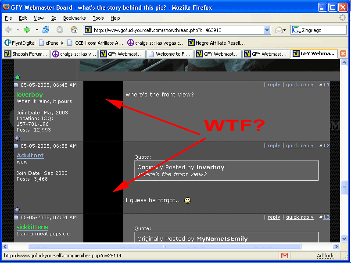Viewport: 351px width, 263px height.
Task: Go back with the Back arrow button
Action: tap(8, 30)
